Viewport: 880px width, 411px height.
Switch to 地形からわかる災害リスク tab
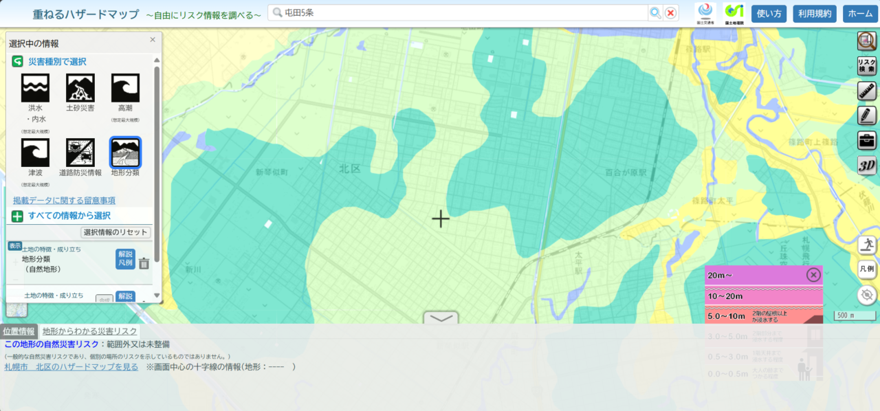pos(90,331)
